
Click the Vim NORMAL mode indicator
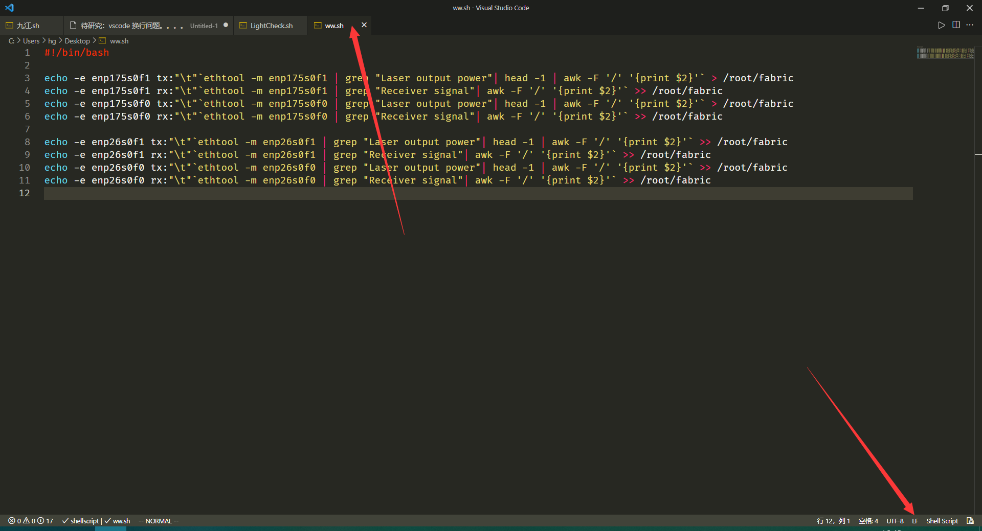click(x=159, y=521)
